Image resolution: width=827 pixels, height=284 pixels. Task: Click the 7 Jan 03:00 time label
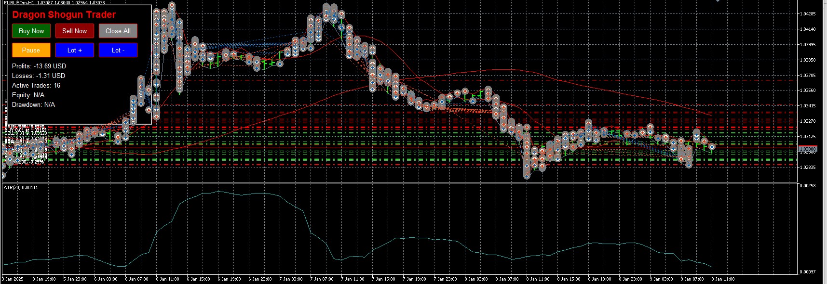291,279
